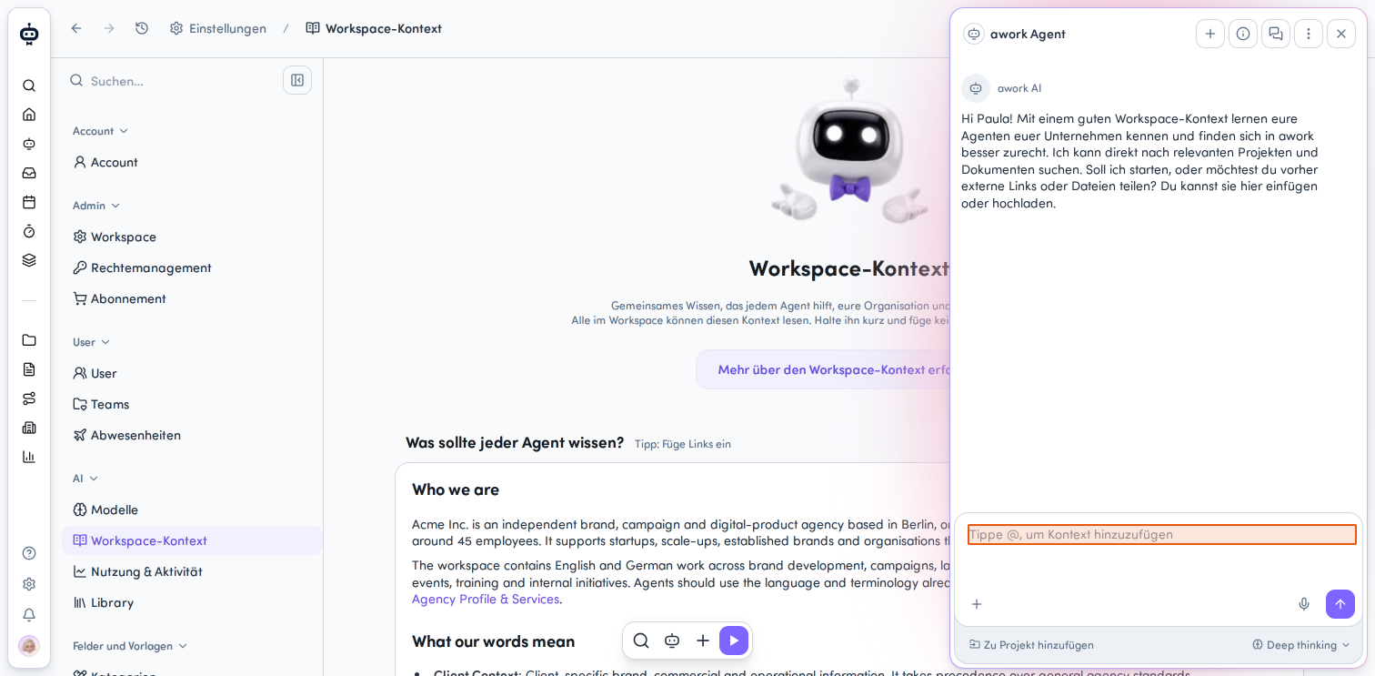The height and width of the screenshot is (676, 1375).
Task: Focus the agent chat message input field
Action: [1161, 535]
